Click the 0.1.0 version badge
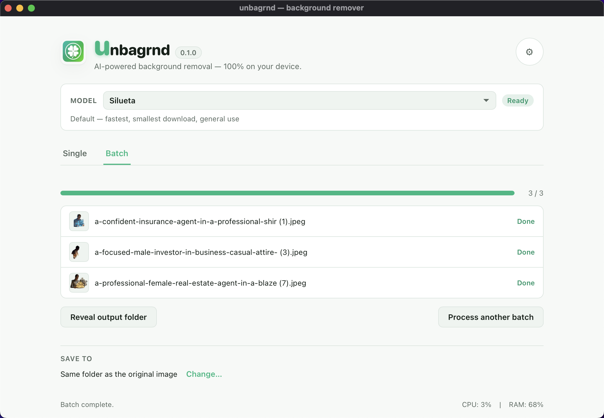604x418 pixels. pos(188,53)
